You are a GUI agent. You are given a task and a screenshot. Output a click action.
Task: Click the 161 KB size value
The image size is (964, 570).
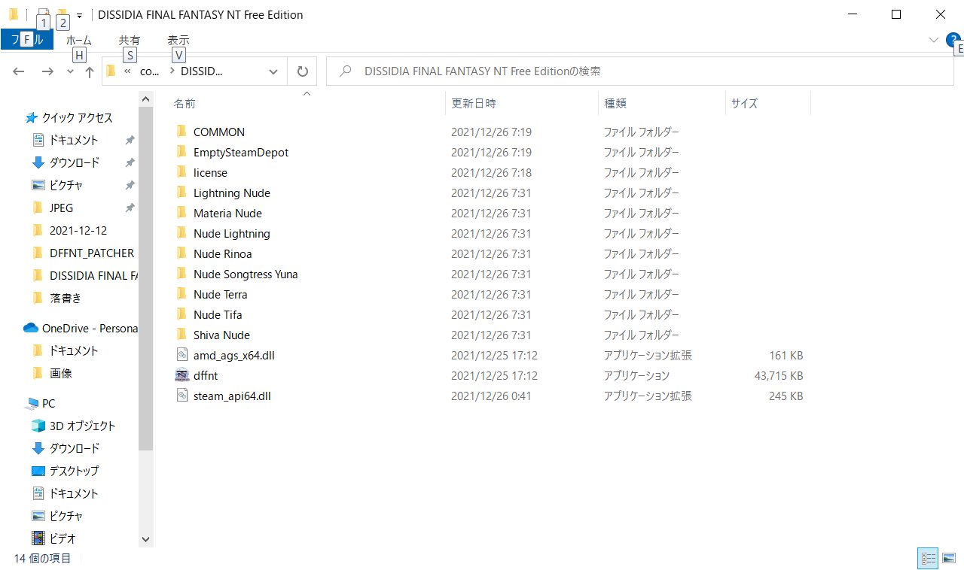pos(786,355)
